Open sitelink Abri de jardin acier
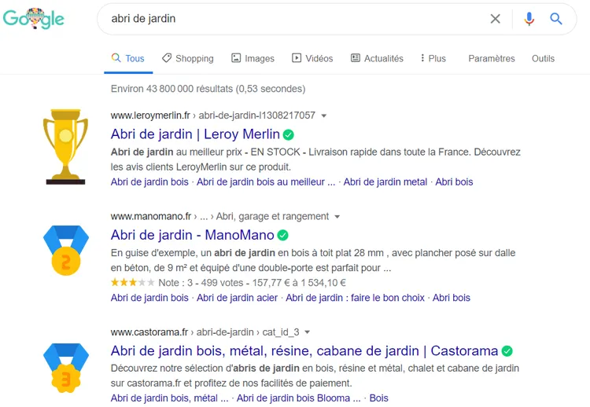Image resolution: width=590 pixels, height=407 pixels. [237, 298]
